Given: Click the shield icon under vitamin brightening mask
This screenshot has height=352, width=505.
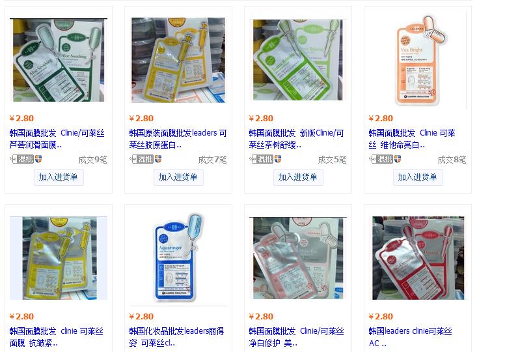Looking at the screenshot, I should 398,159.
